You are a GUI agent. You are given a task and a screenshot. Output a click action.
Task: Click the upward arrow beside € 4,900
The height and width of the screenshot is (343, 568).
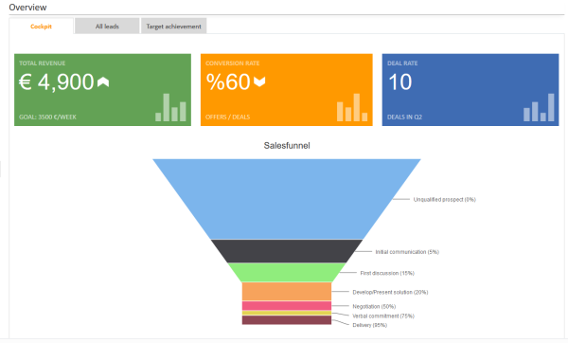tap(103, 82)
